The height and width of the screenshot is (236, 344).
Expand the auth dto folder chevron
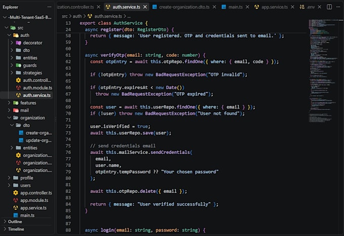[12, 50]
